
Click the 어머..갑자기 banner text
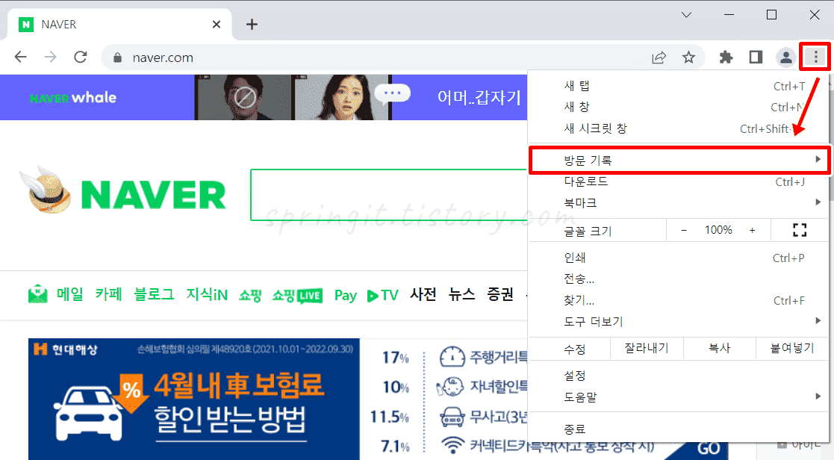(x=479, y=97)
